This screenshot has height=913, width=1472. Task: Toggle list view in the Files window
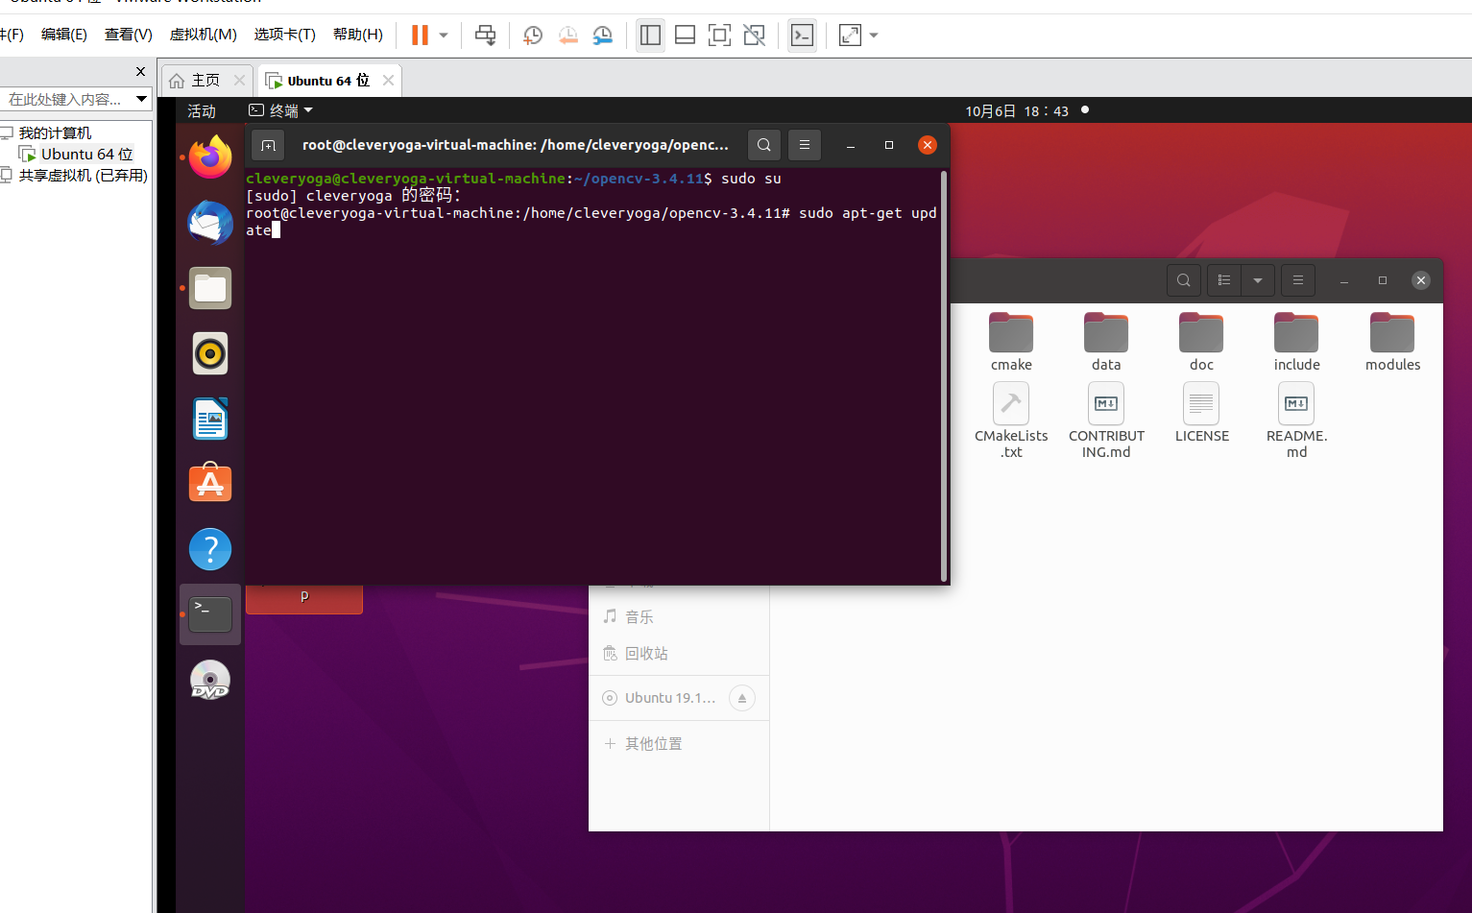(1223, 279)
